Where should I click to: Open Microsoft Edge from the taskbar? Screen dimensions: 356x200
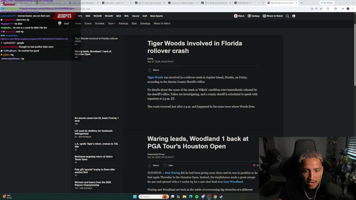pyautogui.click(x=191, y=197)
